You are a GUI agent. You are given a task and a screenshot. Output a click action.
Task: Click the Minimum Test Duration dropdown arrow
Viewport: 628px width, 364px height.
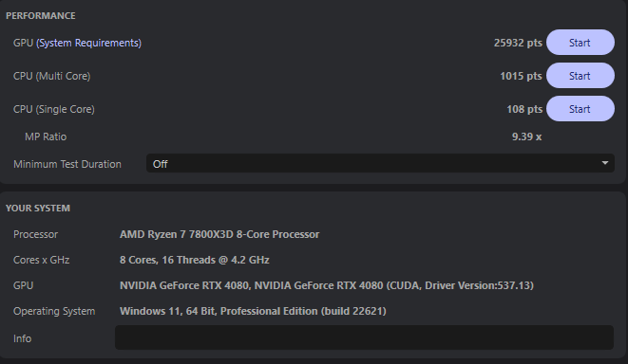point(605,163)
